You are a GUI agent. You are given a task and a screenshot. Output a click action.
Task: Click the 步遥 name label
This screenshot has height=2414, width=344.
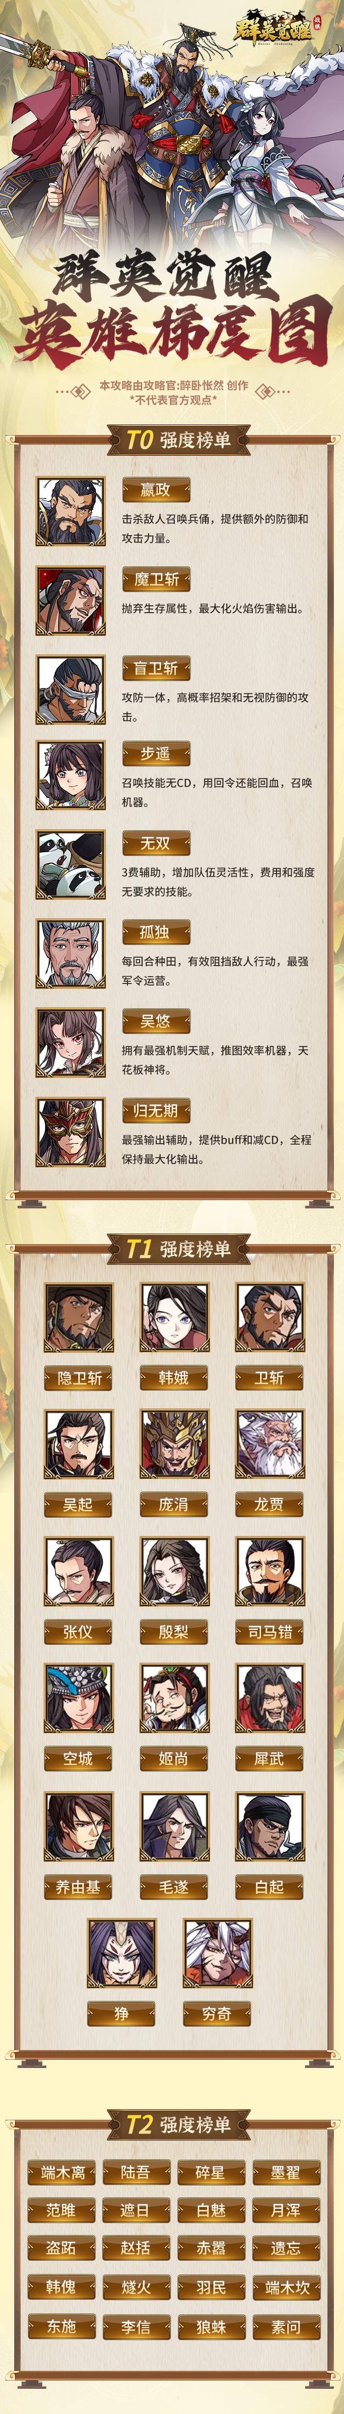(155, 754)
